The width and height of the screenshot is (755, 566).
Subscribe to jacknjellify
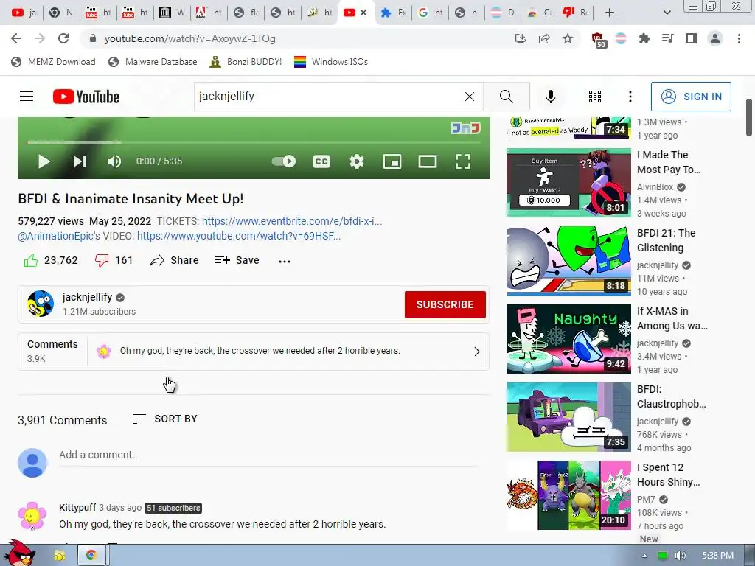coord(445,304)
